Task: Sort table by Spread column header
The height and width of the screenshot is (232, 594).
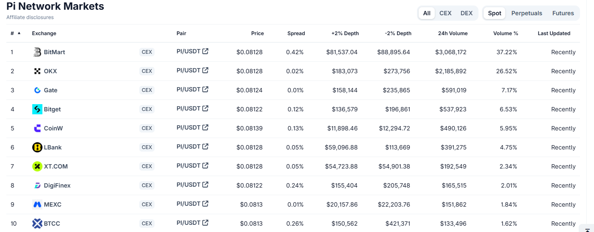Action: 296,33
